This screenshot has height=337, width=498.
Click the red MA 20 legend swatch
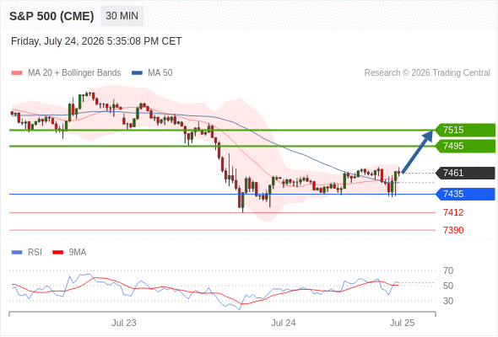pyautogui.click(x=17, y=73)
